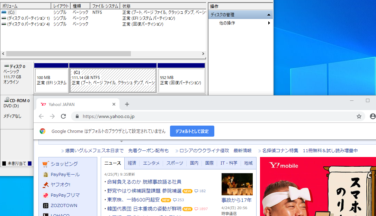376x216 pixels.
Task: Select the (C:) volume row
Action: tap(103, 12)
